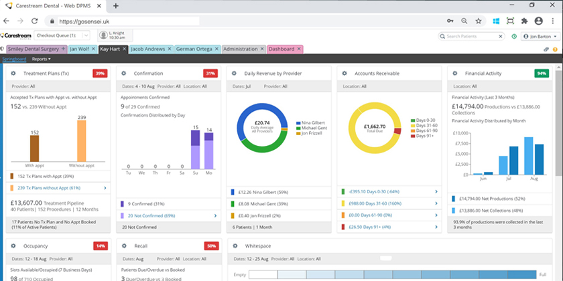Open the Springboard view
The image size is (563, 281).
coord(14,59)
